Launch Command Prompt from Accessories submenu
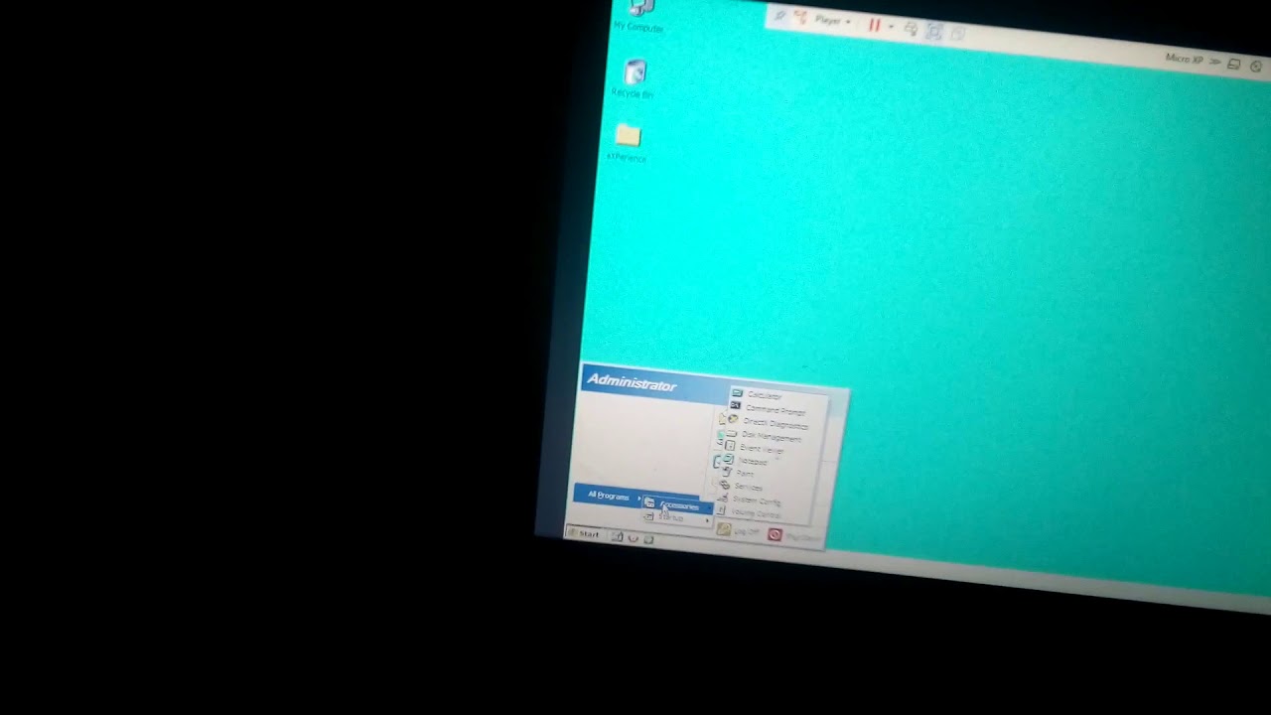 [x=777, y=408]
